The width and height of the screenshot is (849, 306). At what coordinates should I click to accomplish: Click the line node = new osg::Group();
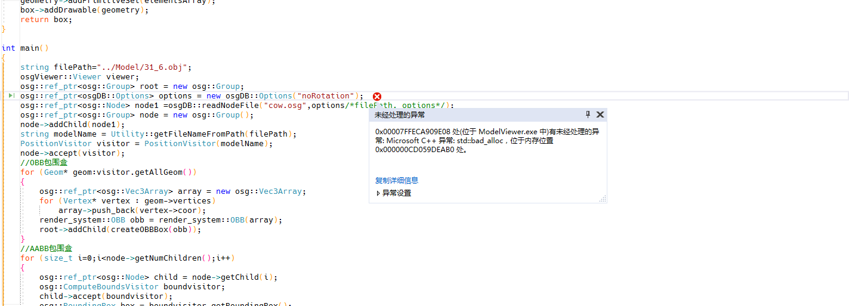(137, 115)
